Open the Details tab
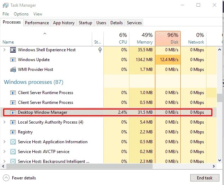 [117, 23]
